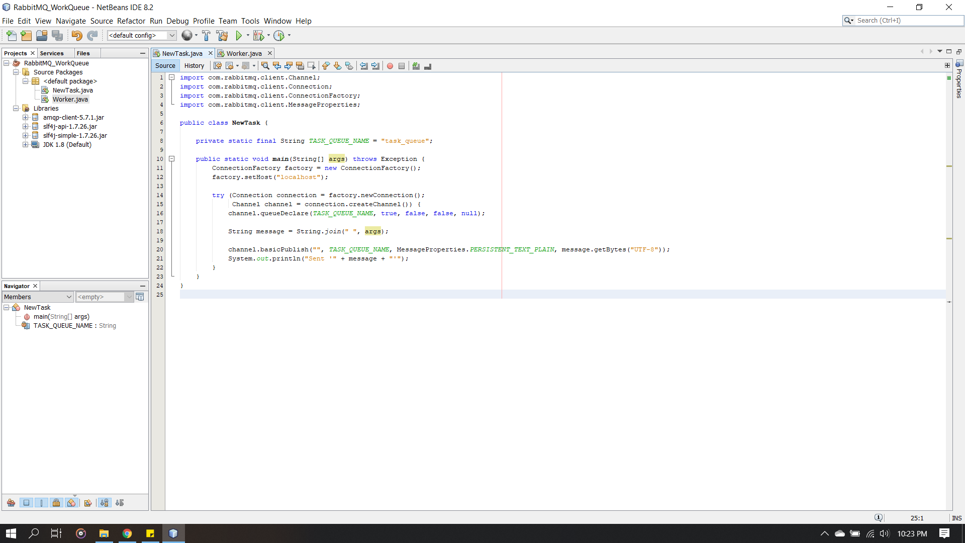965x543 pixels.
Task: Click the Profile Project icon
Action: pyautogui.click(x=279, y=36)
